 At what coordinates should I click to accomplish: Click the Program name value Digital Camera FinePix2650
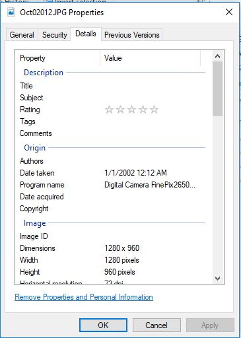pos(150,185)
